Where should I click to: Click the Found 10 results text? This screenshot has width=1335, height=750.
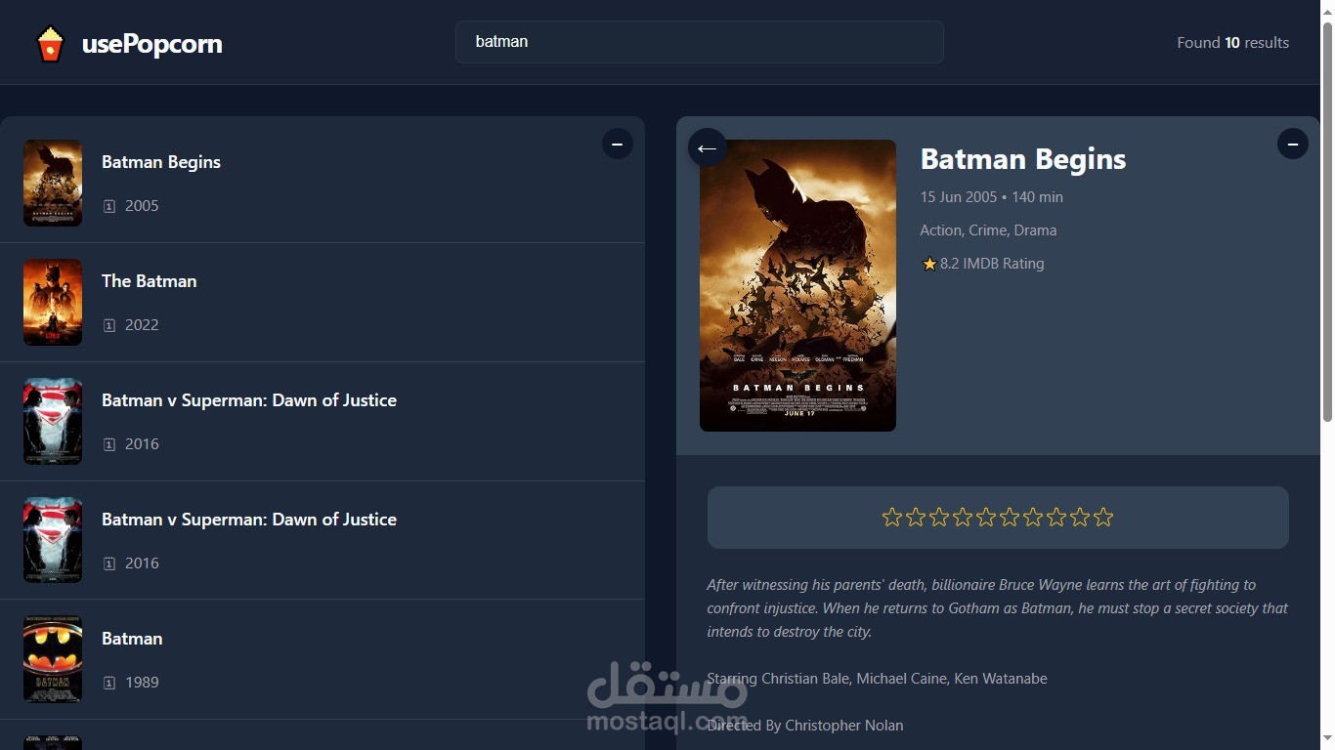tap(1232, 43)
